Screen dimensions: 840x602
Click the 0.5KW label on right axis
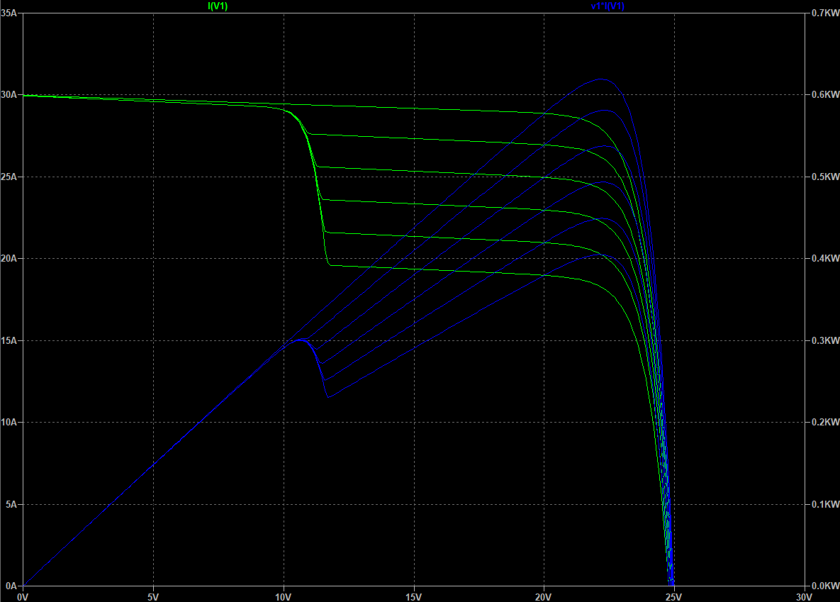[824, 177]
